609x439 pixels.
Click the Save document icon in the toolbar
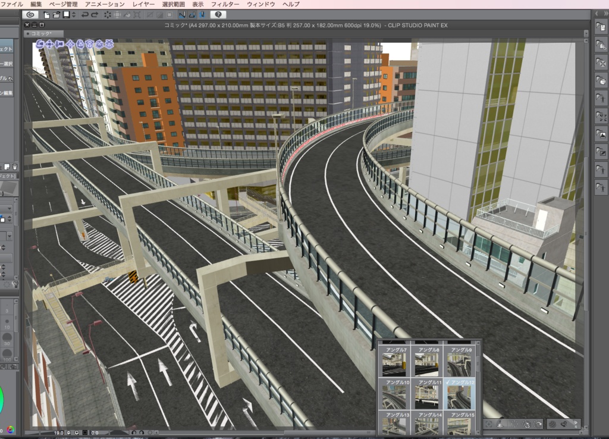(x=65, y=14)
